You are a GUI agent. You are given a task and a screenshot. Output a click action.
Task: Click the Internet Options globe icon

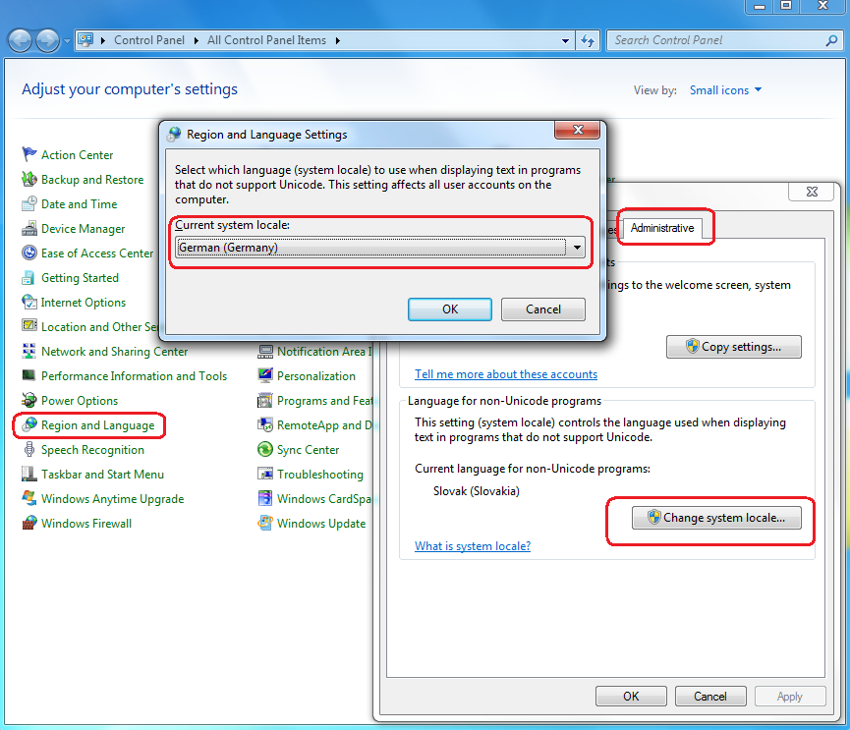29,303
